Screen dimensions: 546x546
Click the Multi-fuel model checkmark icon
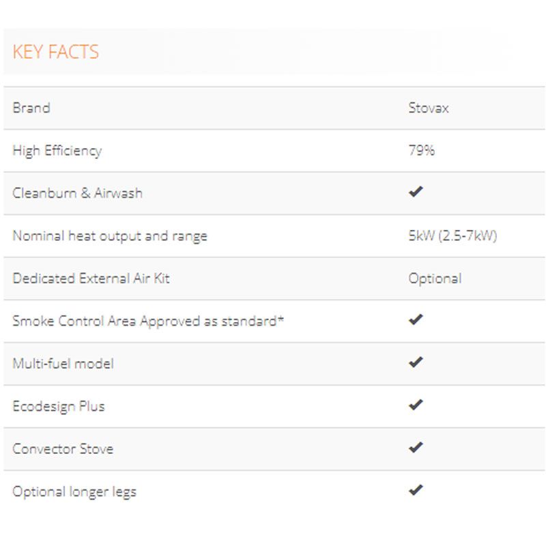pyautogui.click(x=416, y=362)
